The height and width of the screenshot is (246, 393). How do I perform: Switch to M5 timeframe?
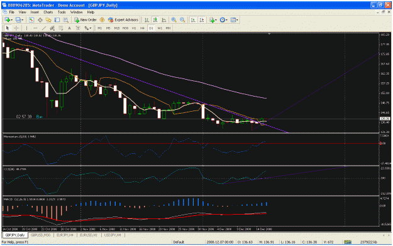click(x=108, y=28)
